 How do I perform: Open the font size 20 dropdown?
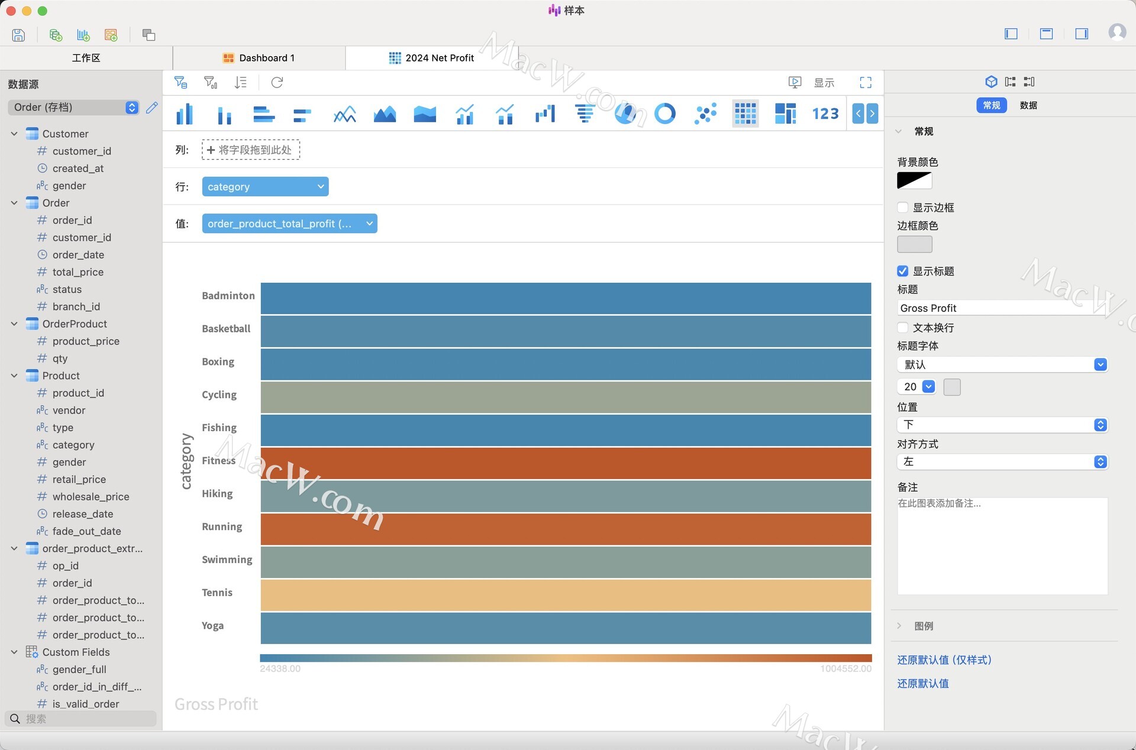[916, 387]
